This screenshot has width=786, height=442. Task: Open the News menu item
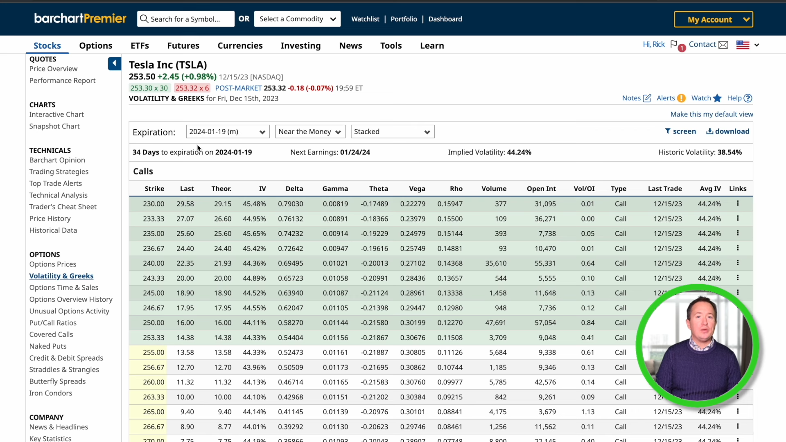pos(350,45)
